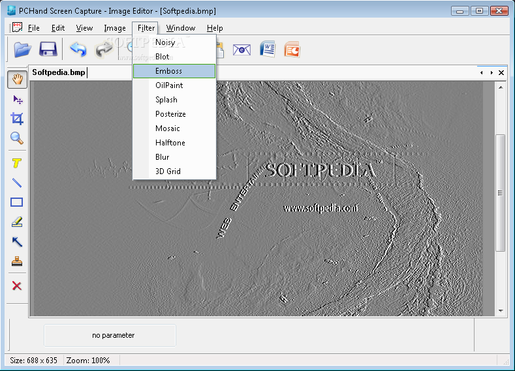Screen dimensions: 515x371
Task: Select the Highlighter pen tool
Action: click(x=17, y=222)
